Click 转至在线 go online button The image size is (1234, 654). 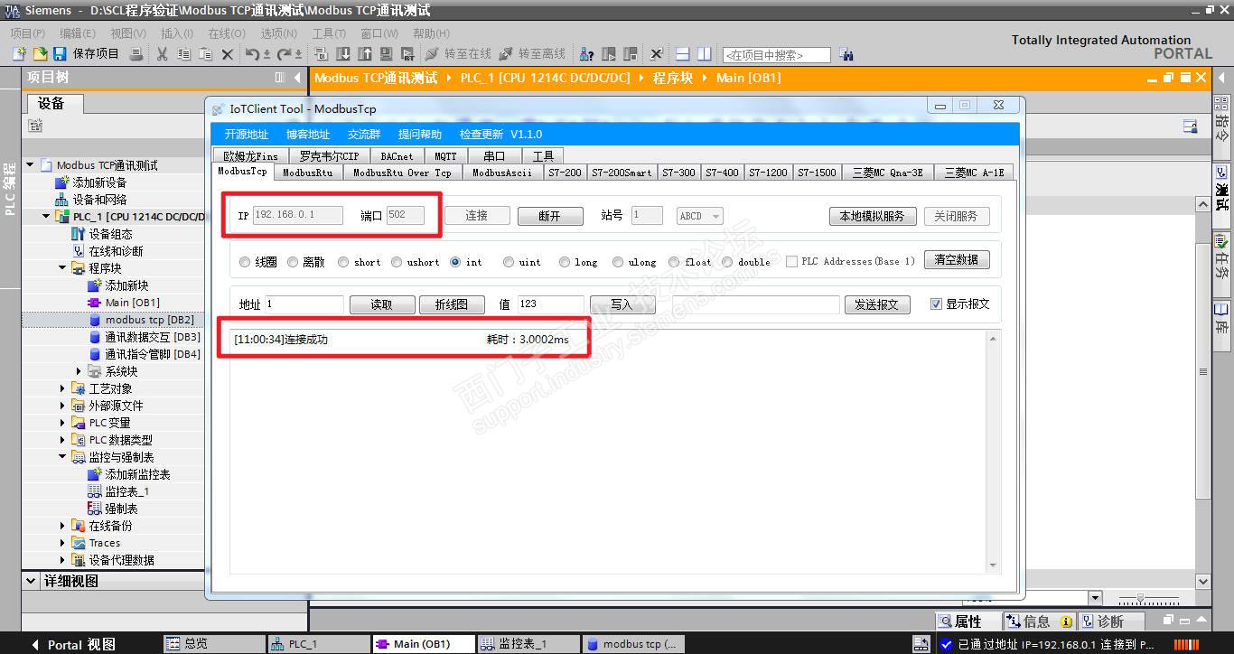coord(458,54)
